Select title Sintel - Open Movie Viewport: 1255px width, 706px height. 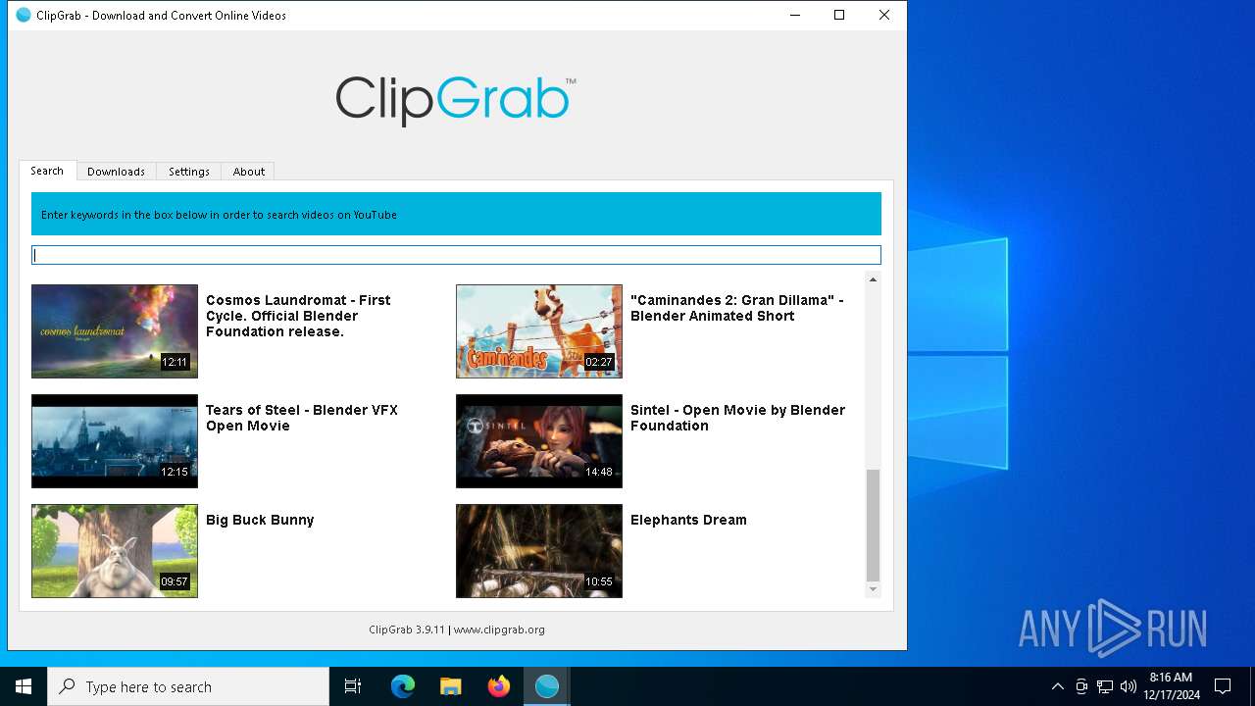[737, 418]
